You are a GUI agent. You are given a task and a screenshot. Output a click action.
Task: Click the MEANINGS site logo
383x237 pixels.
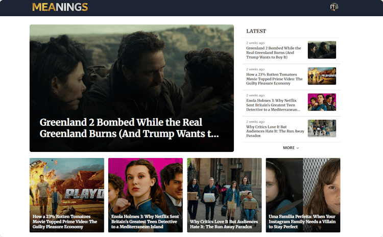(60, 7)
